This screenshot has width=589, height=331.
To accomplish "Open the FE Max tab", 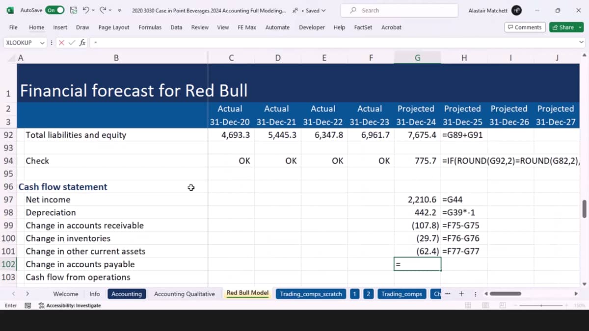I will click(247, 27).
